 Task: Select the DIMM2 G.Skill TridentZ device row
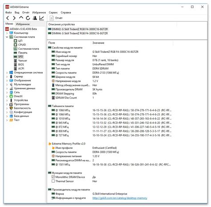(78, 29)
